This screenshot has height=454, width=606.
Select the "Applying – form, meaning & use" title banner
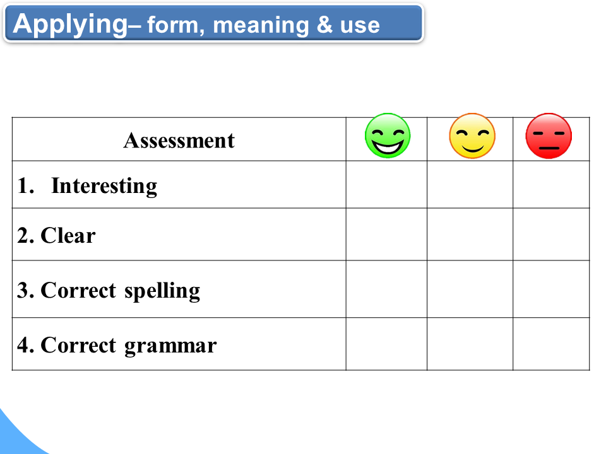(213, 24)
